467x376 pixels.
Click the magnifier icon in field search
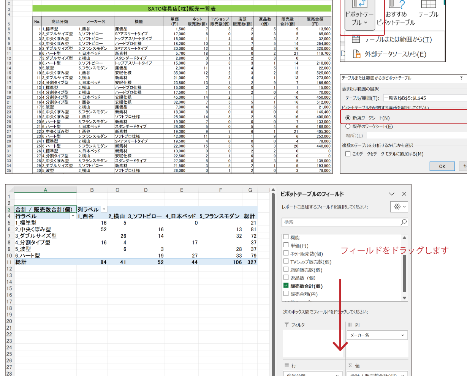tap(404, 222)
